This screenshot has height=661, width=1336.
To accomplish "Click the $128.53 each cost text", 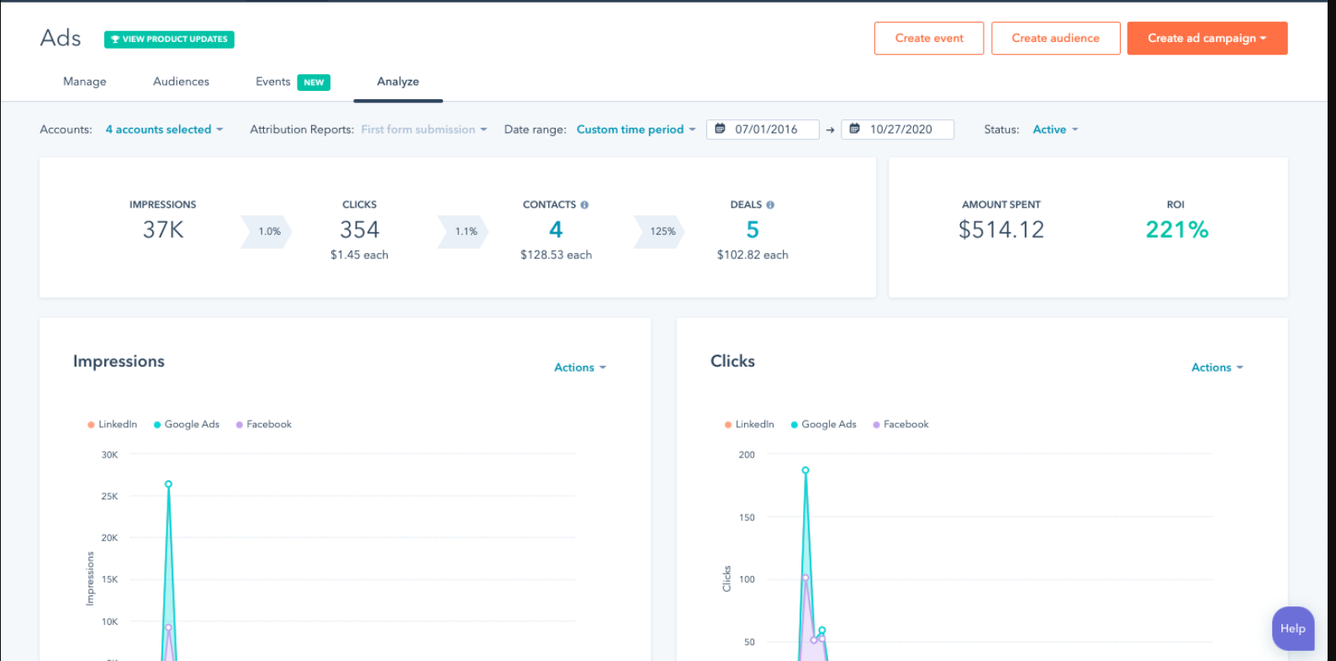I will (556, 255).
